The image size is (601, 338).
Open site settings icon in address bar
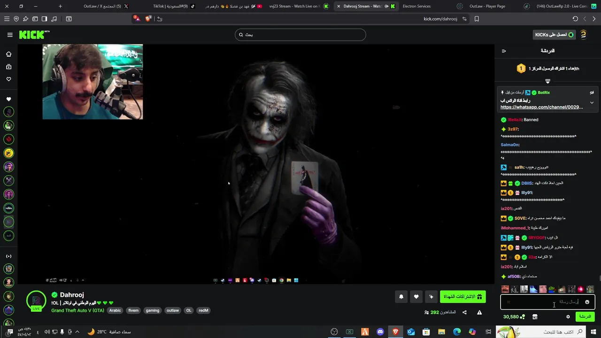(464, 19)
